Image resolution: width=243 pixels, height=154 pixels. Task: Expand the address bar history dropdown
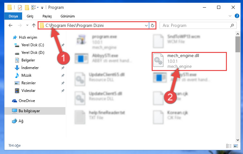pyautogui.click(x=146, y=25)
